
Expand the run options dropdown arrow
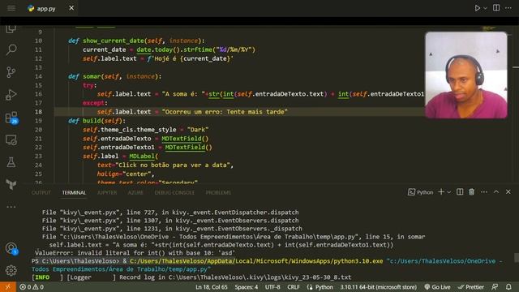pos(485,8)
